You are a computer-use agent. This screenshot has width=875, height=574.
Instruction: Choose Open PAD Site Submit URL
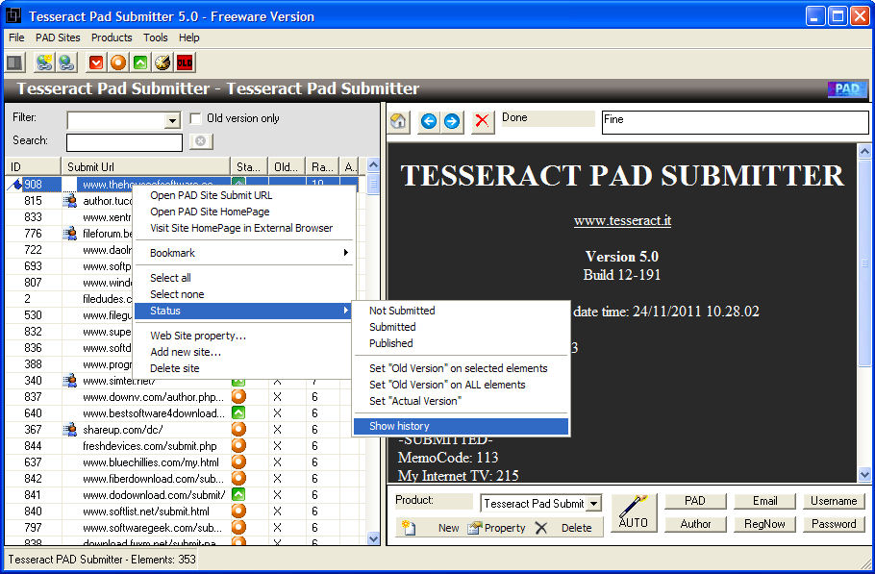(x=243, y=195)
